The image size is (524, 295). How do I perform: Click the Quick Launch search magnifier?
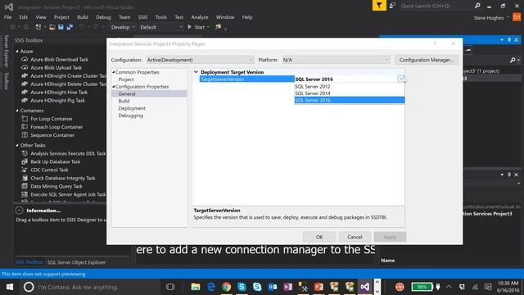pos(477,6)
